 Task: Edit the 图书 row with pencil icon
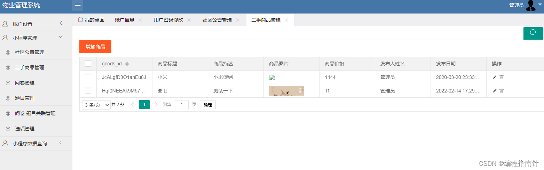point(495,91)
